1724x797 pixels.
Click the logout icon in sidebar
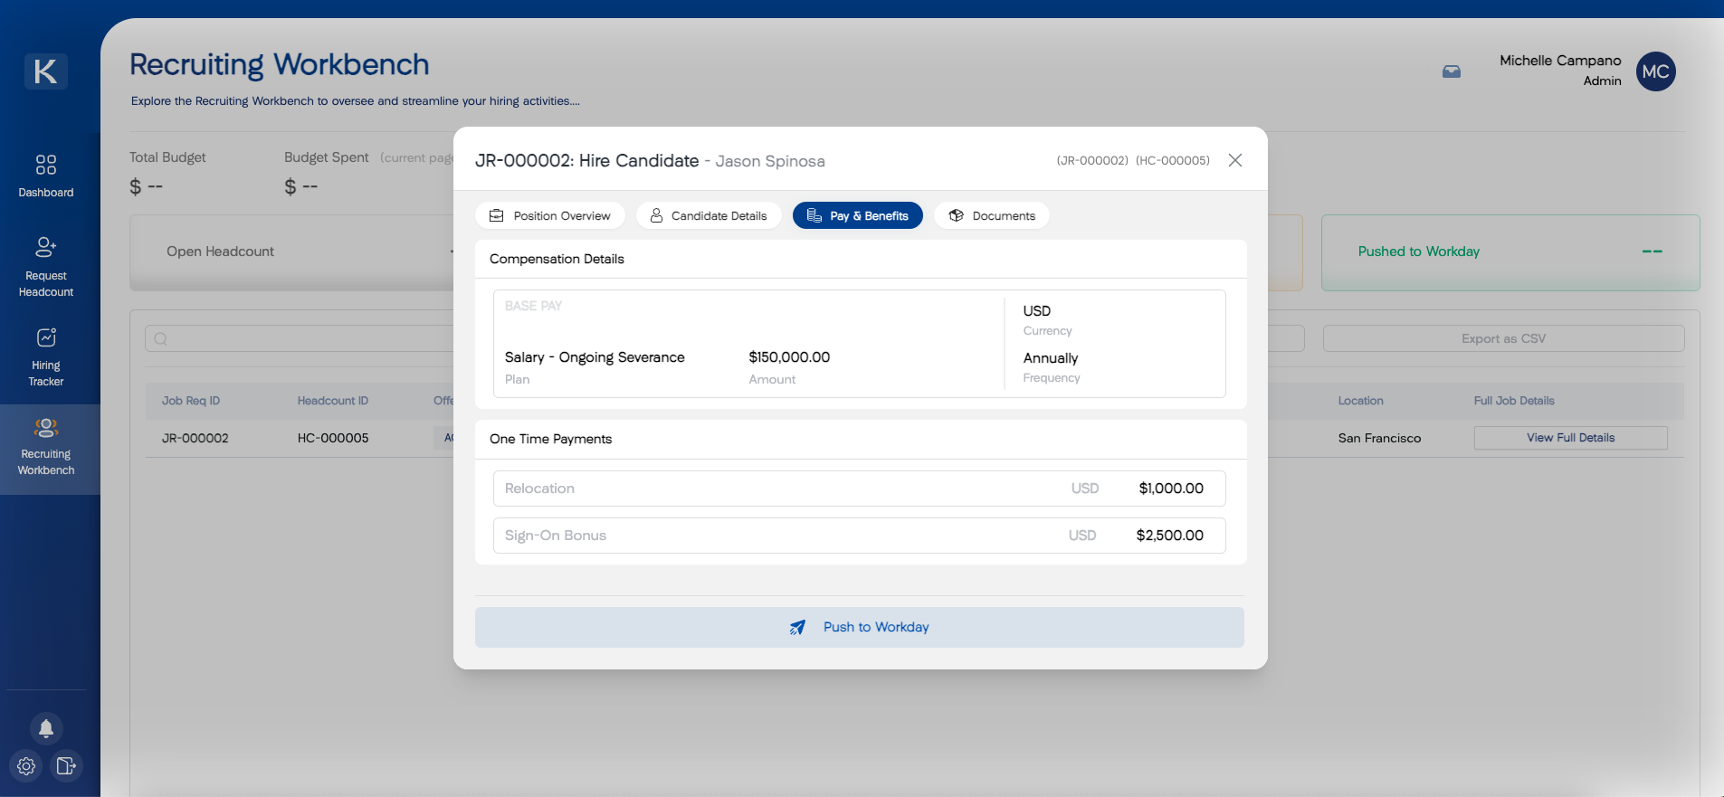point(66,766)
